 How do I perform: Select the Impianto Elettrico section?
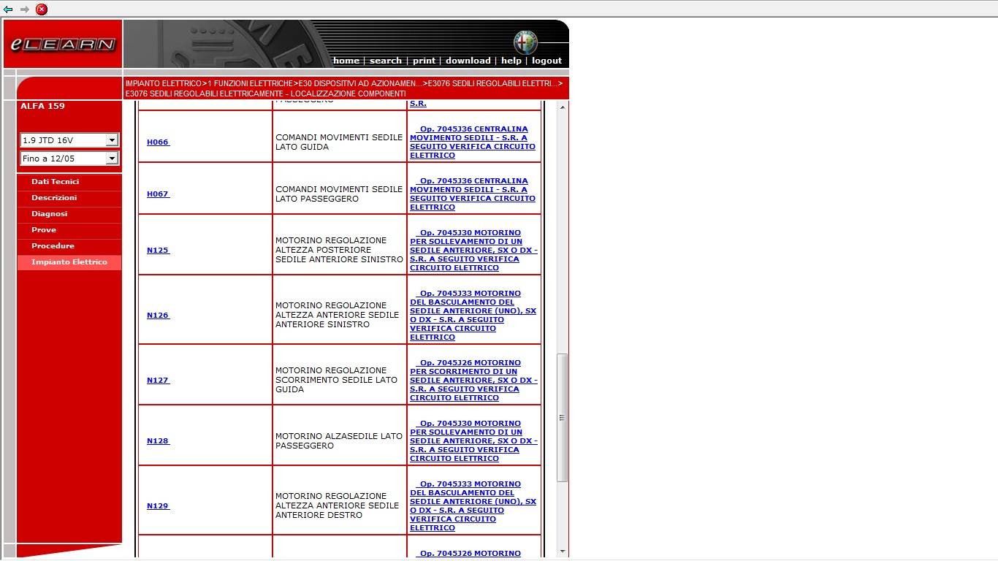69,262
